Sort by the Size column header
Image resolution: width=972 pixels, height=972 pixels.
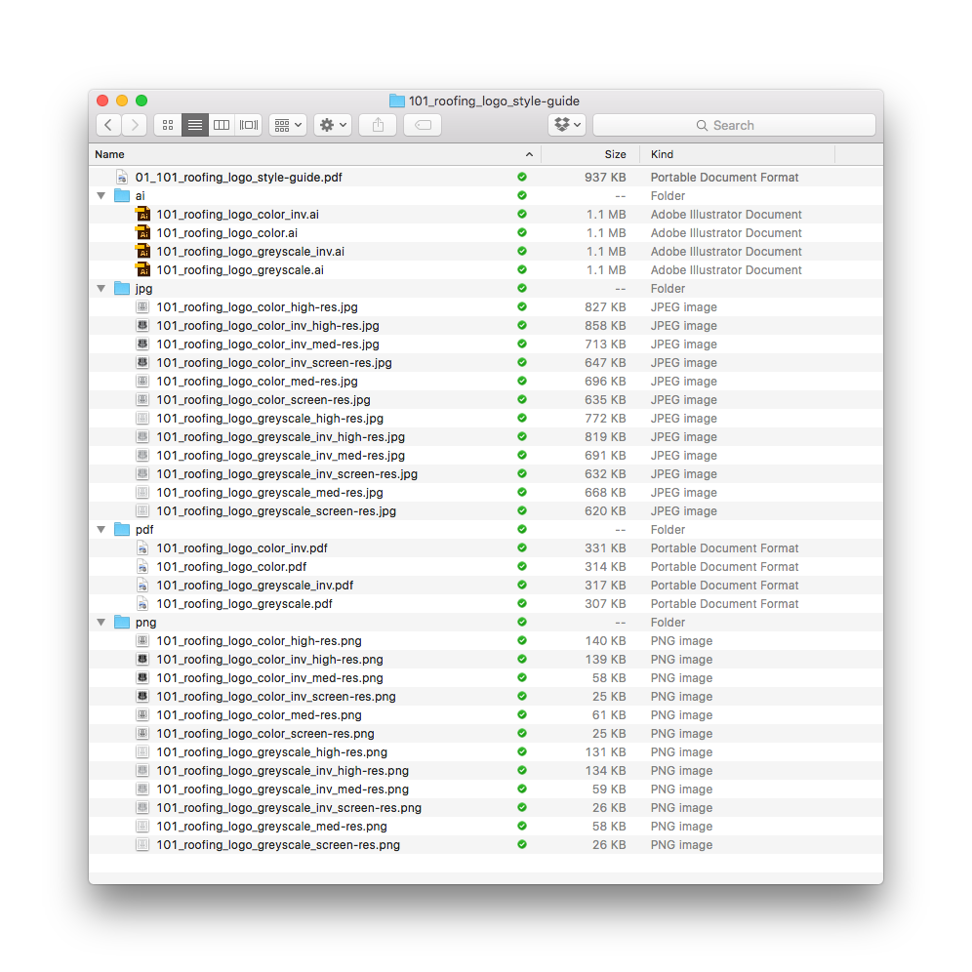[615, 154]
